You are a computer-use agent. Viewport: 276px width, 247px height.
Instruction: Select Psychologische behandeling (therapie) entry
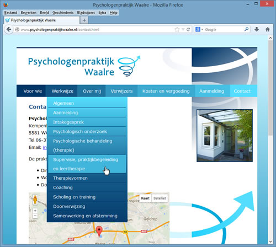pos(87,146)
